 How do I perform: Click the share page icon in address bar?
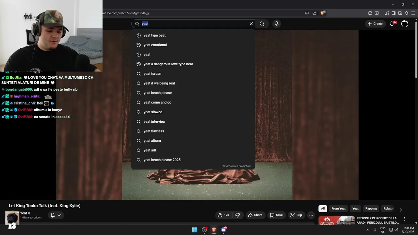click(314, 13)
